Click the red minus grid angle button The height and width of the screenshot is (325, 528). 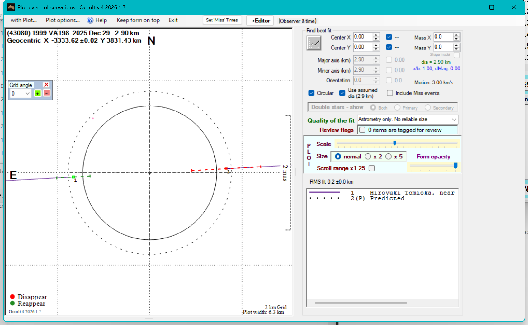pyautogui.click(x=46, y=93)
